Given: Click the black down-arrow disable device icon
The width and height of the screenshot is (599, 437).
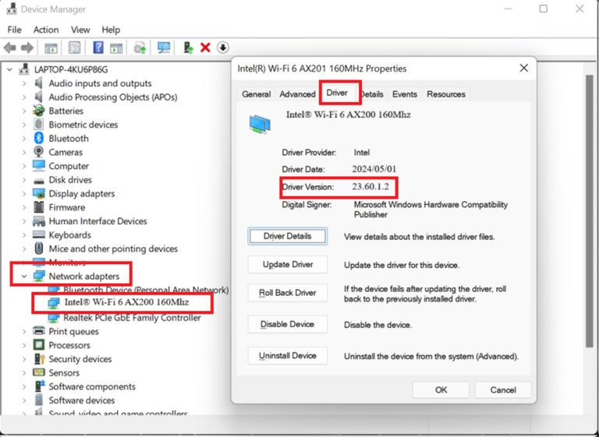Looking at the screenshot, I should coord(223,48).
